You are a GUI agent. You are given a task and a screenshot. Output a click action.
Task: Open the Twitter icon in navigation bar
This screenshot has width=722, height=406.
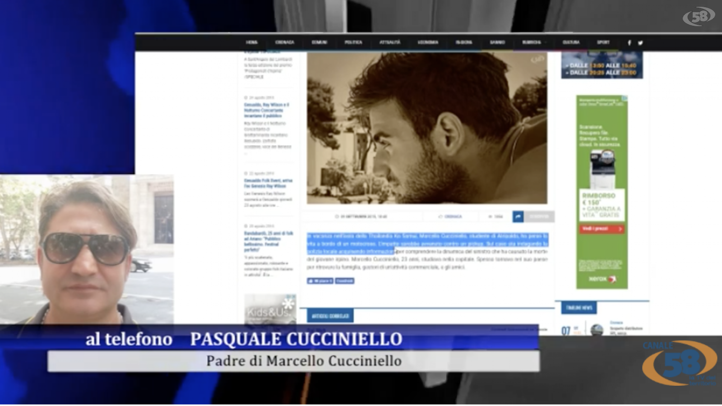click(x=640, y=43)
